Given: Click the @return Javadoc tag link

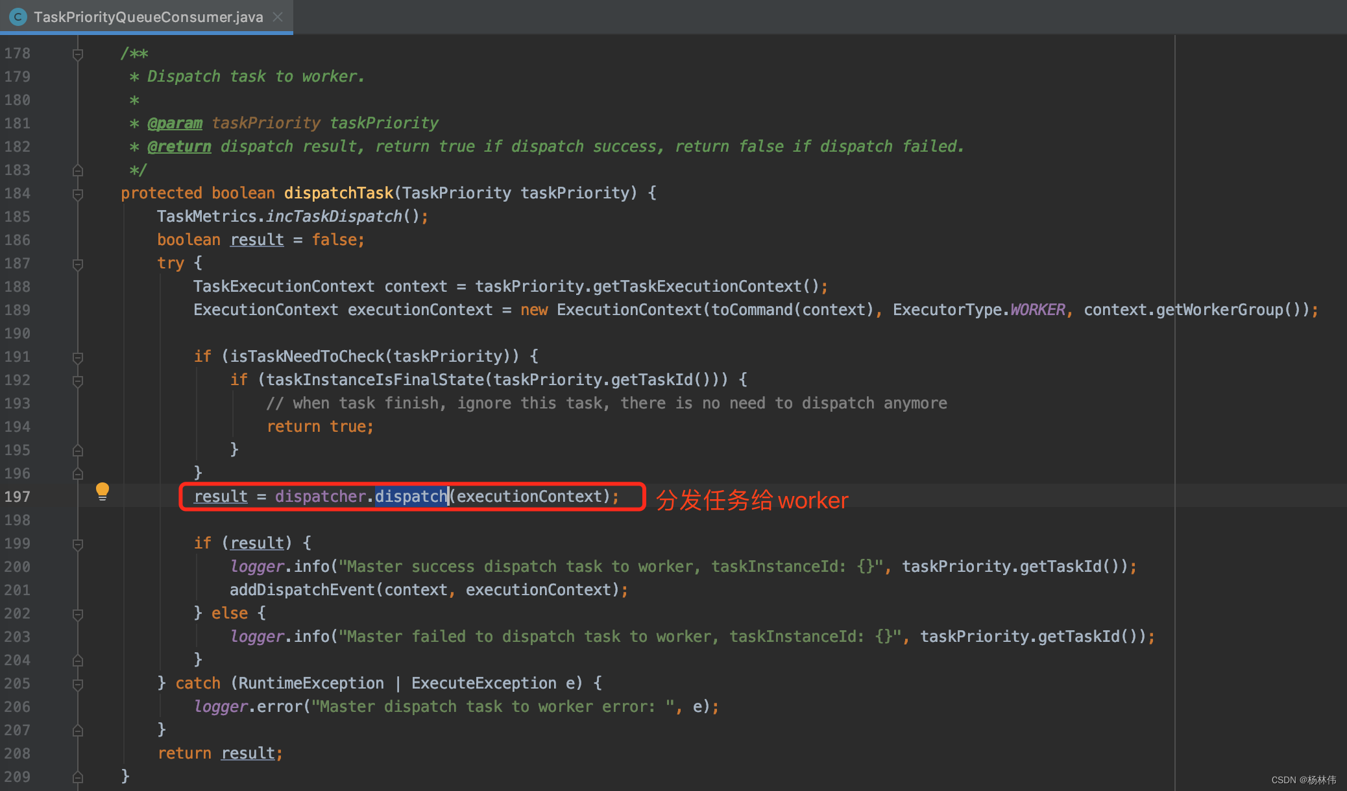Looking at the screenshot, I should tap(179, 147).
